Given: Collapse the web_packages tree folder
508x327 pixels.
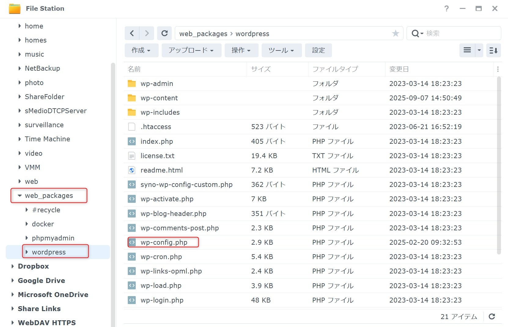Looking at the screenshot, I should point(20,196).
